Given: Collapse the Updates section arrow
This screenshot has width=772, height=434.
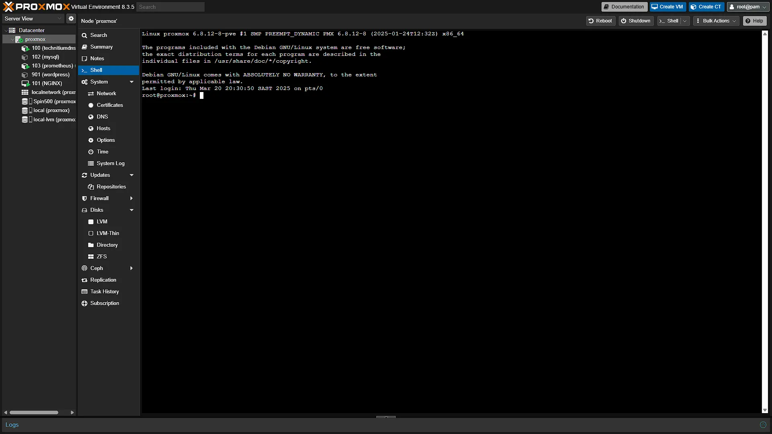Looking at the screenshot, I should tap(131, 175).
